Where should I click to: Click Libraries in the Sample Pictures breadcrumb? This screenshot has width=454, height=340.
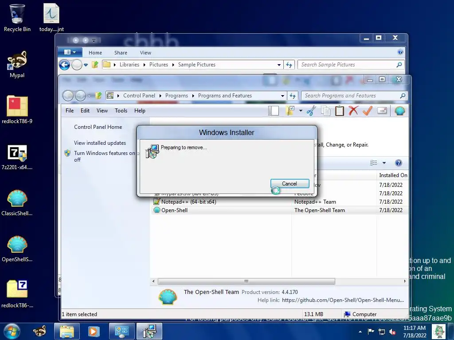tap(129, 65)
